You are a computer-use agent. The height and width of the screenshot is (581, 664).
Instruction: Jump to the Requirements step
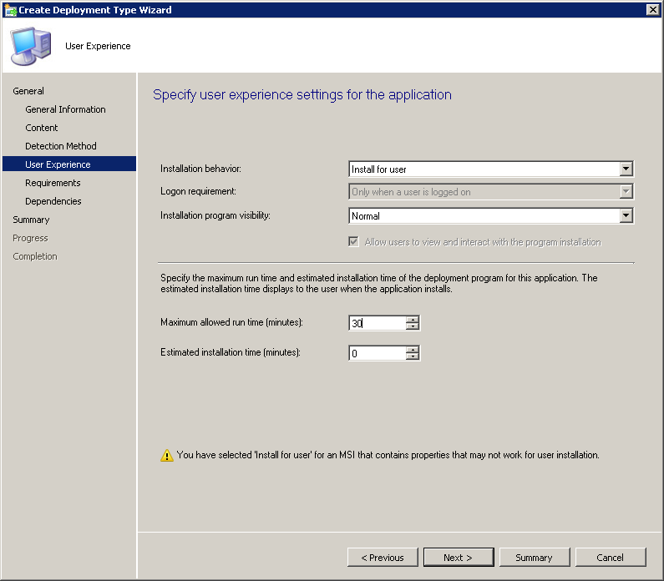[53, 183]
